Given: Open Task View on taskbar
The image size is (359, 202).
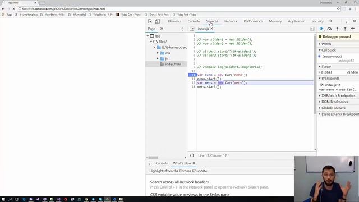Looking at the screenshot, I should pos(17,199).
